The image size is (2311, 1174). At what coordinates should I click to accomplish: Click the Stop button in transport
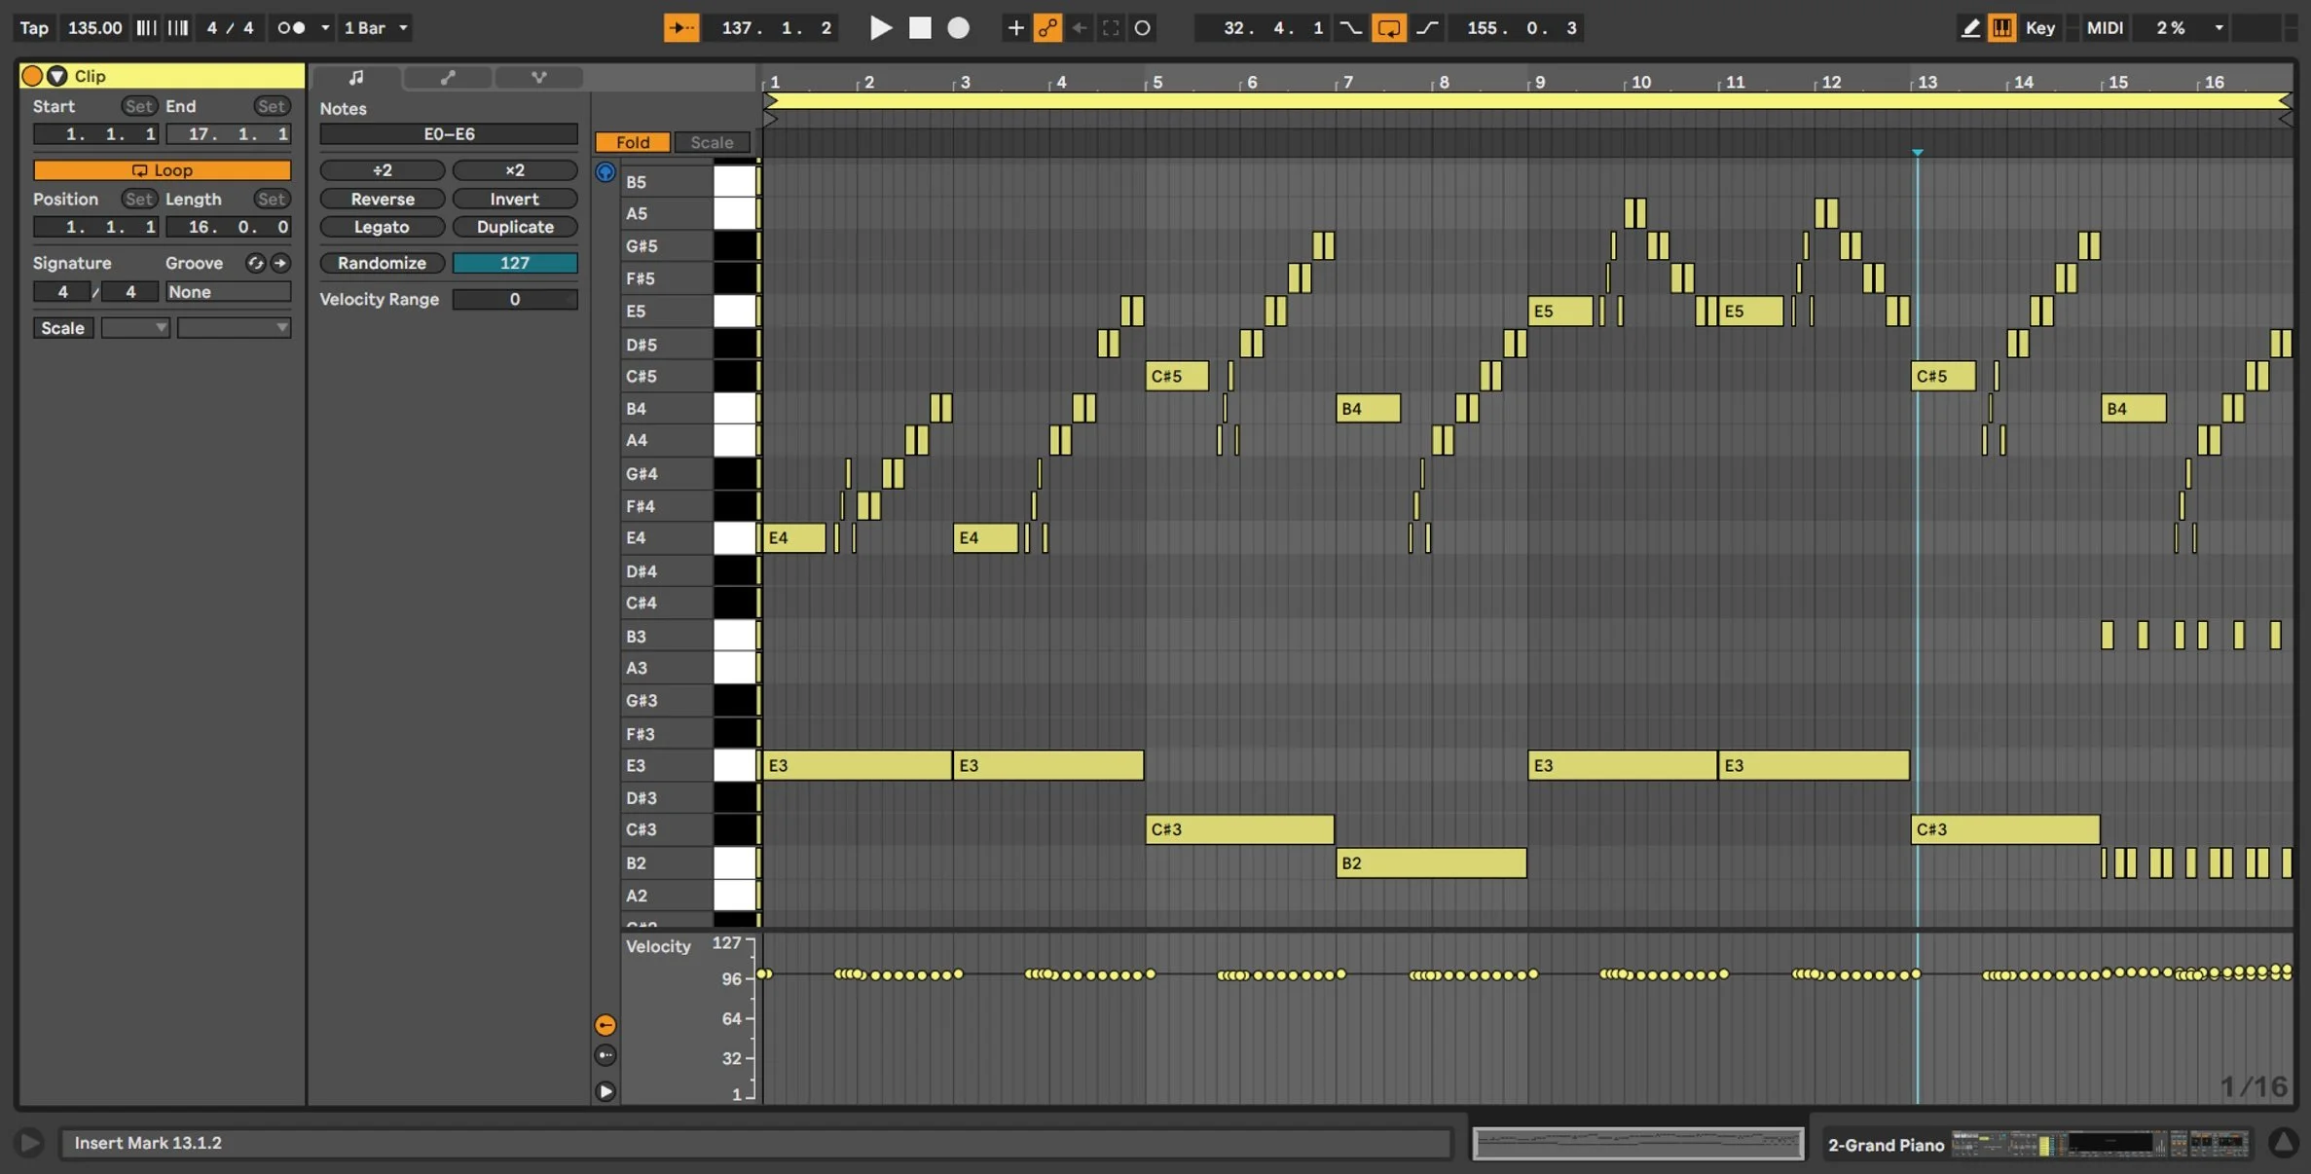[x=920, y=28]
